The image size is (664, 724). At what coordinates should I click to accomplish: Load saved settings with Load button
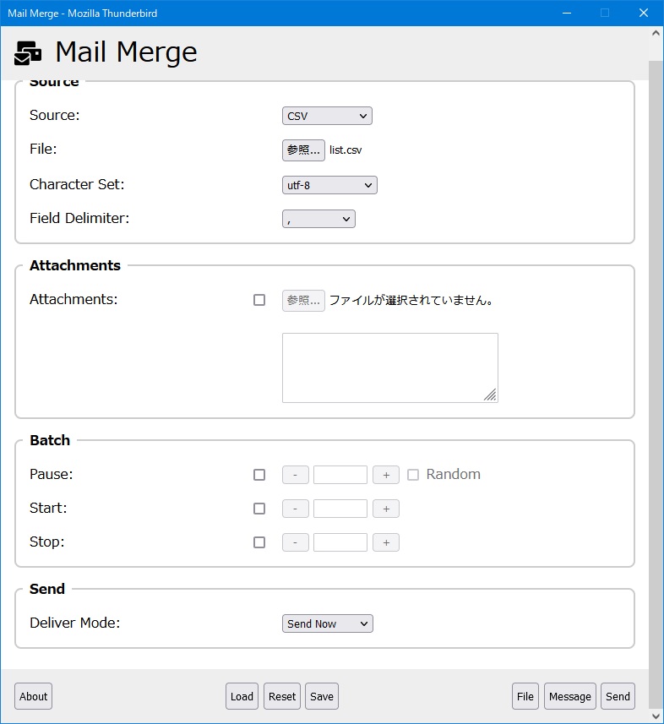[242, 696]
